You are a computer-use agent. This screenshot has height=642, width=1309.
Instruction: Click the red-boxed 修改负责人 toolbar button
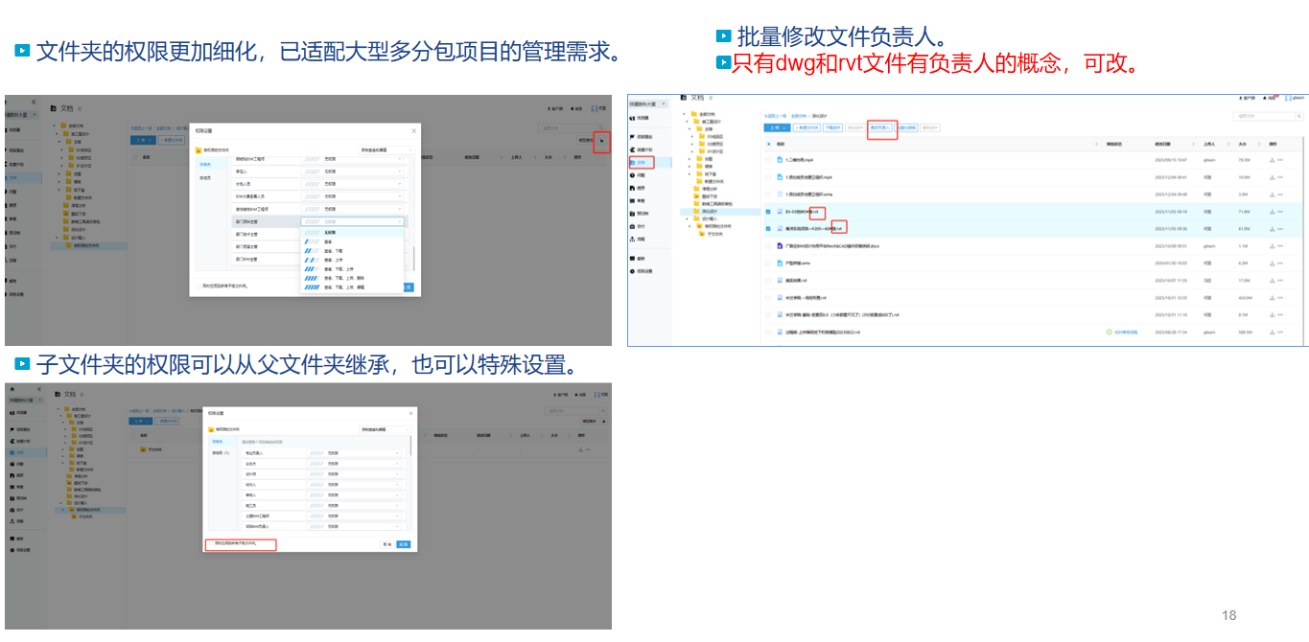pos(880,127)
